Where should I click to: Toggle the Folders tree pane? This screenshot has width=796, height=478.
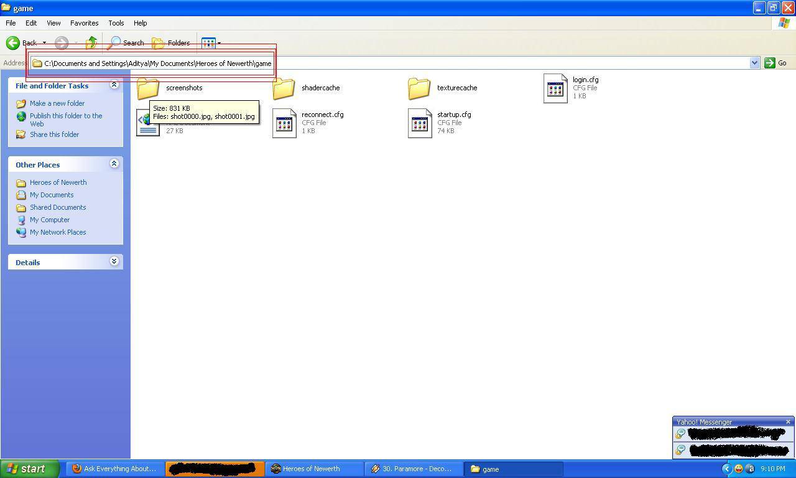(x=171, y=43)
